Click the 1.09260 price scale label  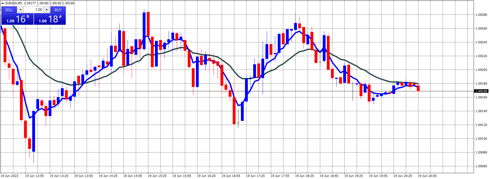[481, 29]
